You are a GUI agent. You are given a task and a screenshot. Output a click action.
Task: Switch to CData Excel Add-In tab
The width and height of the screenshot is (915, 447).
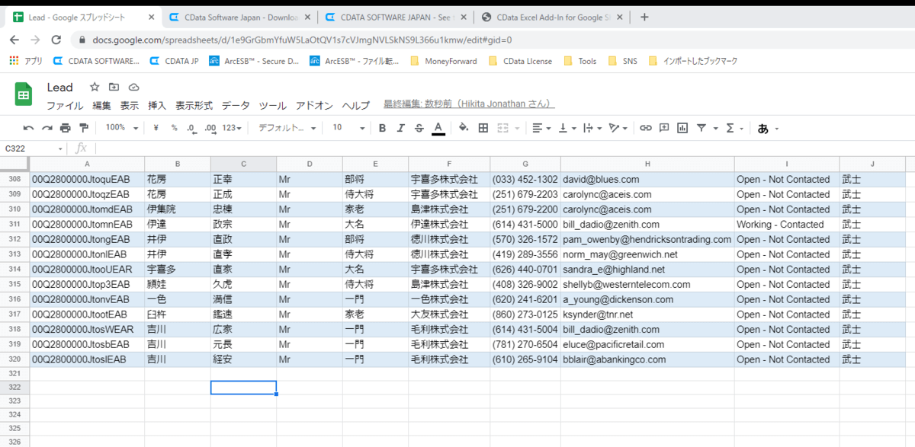pyautogui.click(x=553, y=17)
